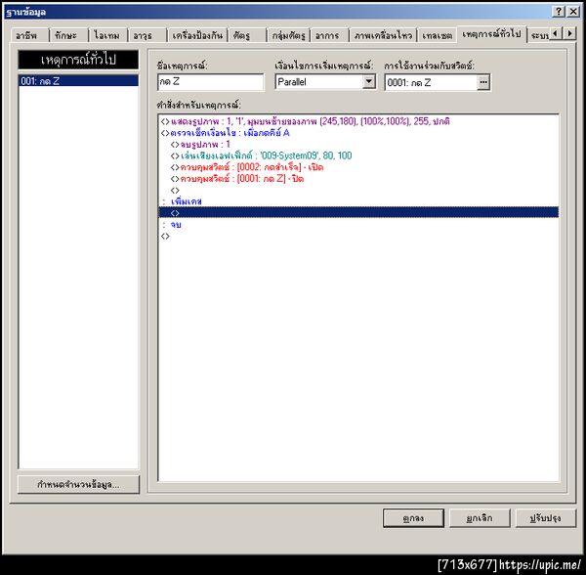Click the กำหนดจำนวนข้อมูล... button
586x575 pixels.
78,484
